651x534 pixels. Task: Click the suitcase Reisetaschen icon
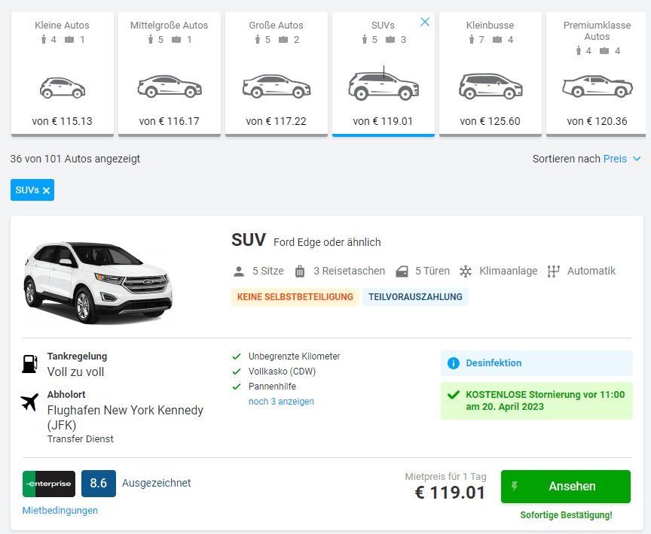[x=300, y=271]
